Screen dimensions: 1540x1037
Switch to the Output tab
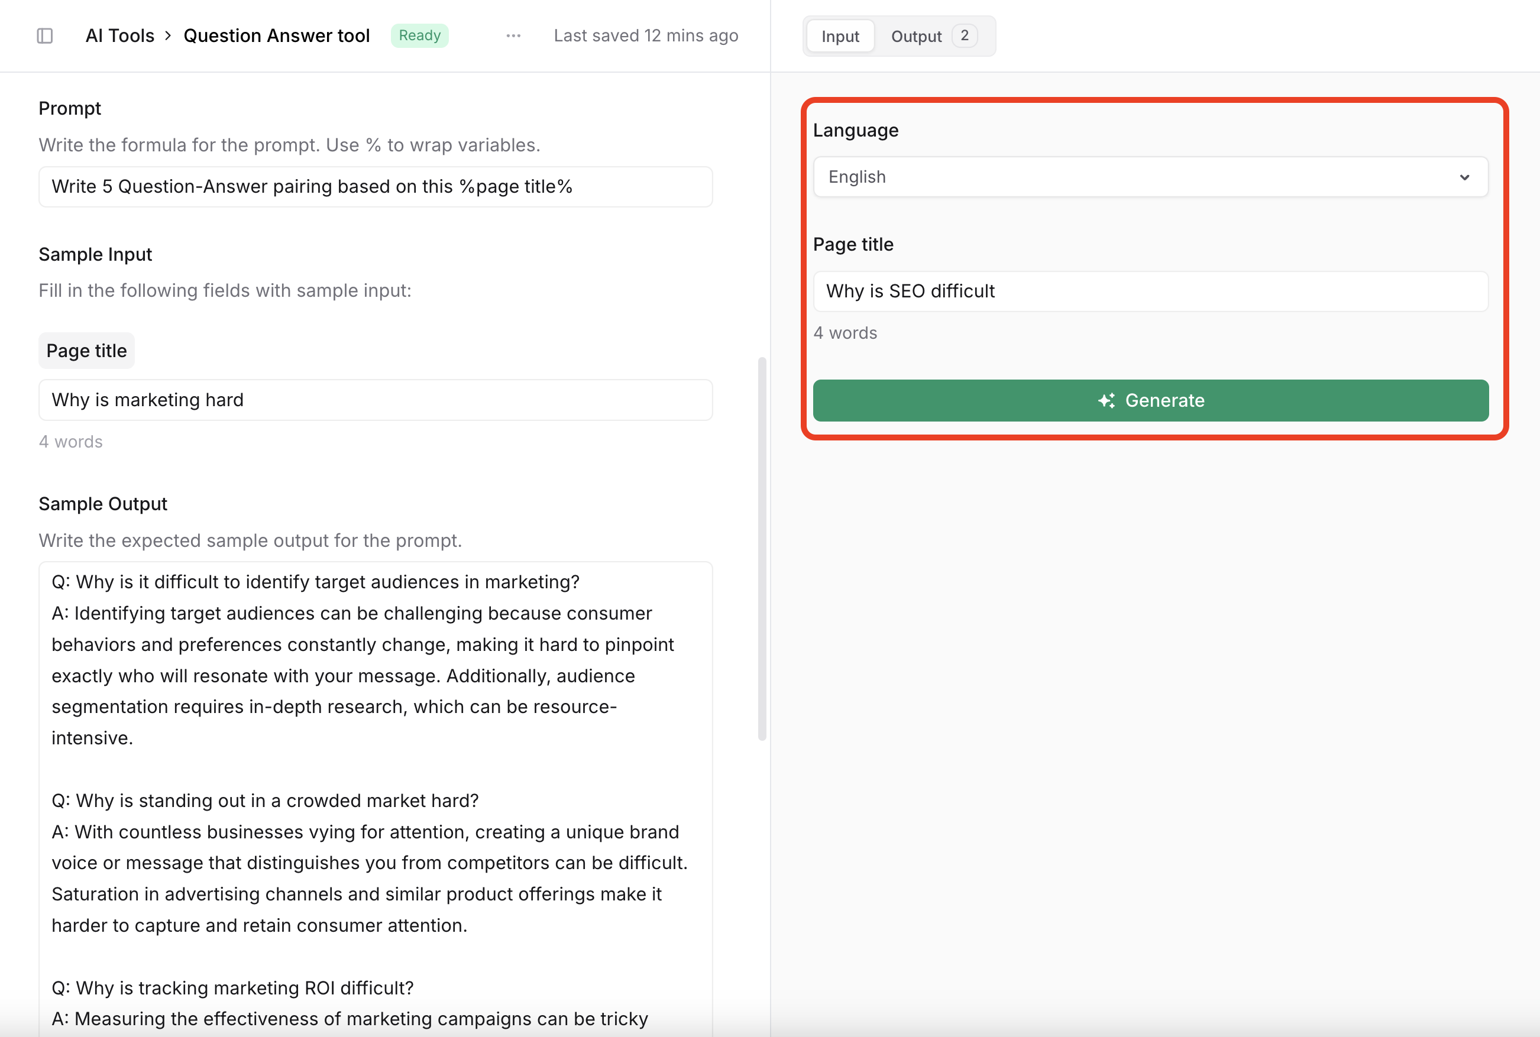[915, 37]
